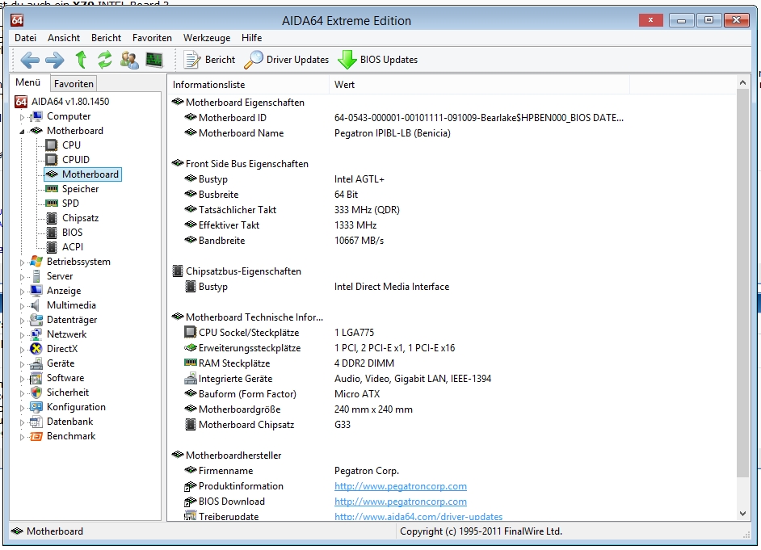Click the Konfiguration node icon
The height and width of the screenshot is (550, 761).
tap(36, 407)
